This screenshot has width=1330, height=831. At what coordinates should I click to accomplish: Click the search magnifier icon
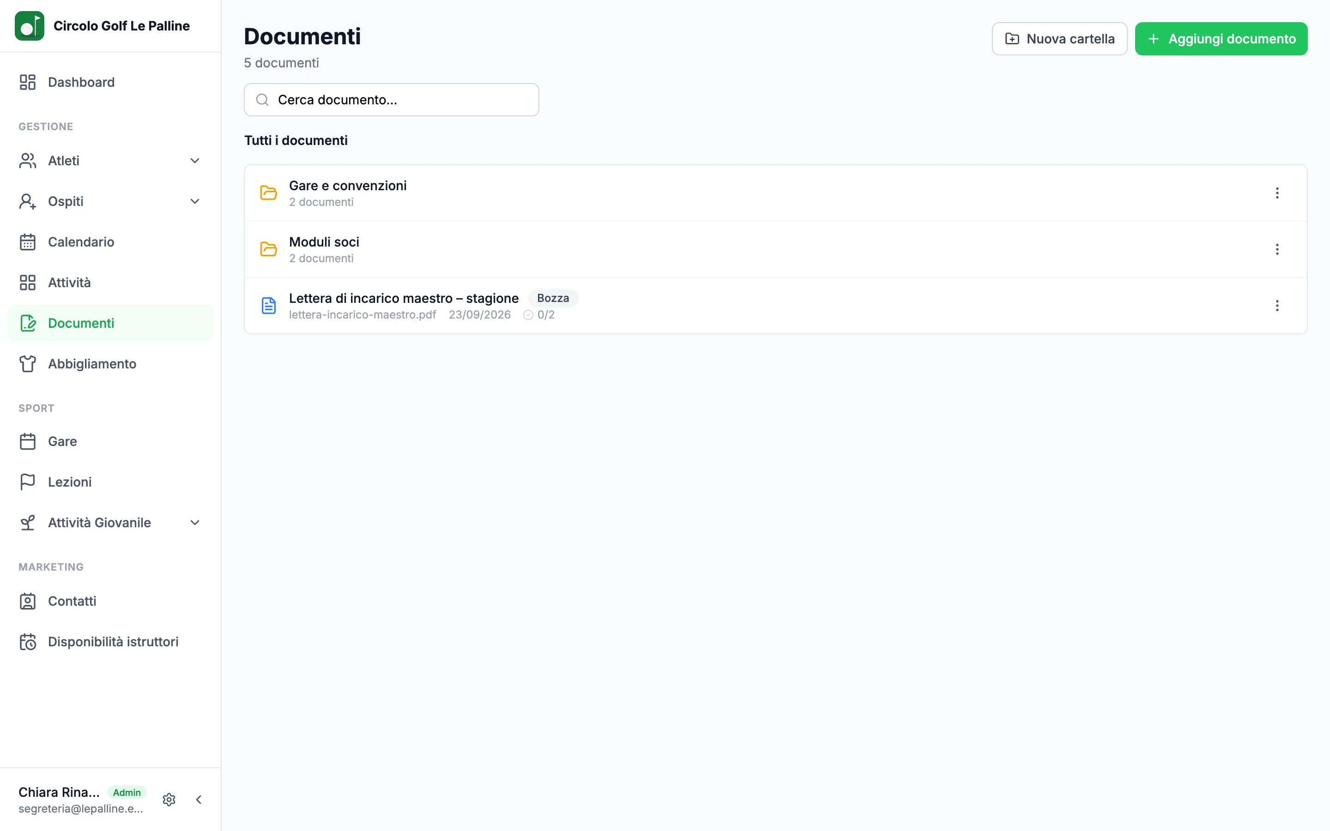263,100
